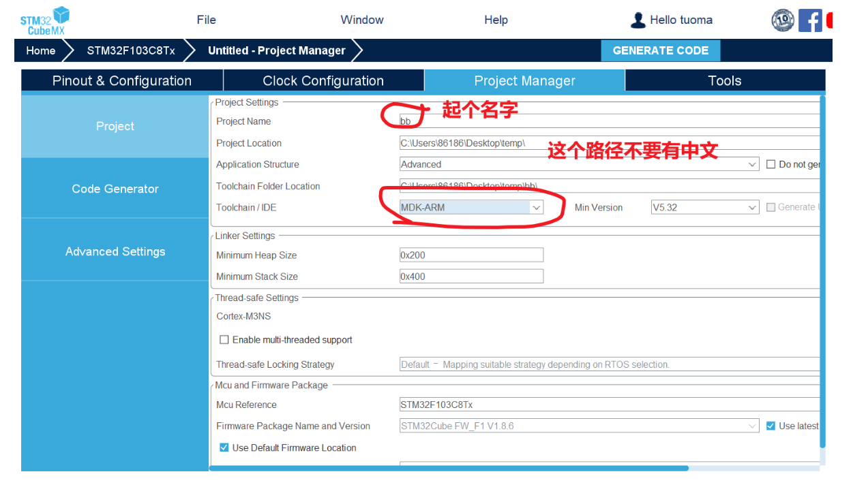
Task: Enable multi-threaded support checkbox
Action: (224, 340)
